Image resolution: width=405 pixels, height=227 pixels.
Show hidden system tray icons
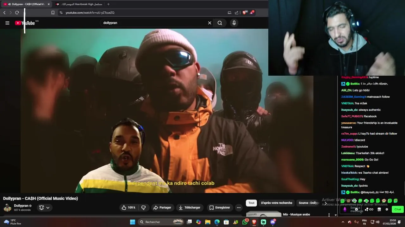[343, 222]
